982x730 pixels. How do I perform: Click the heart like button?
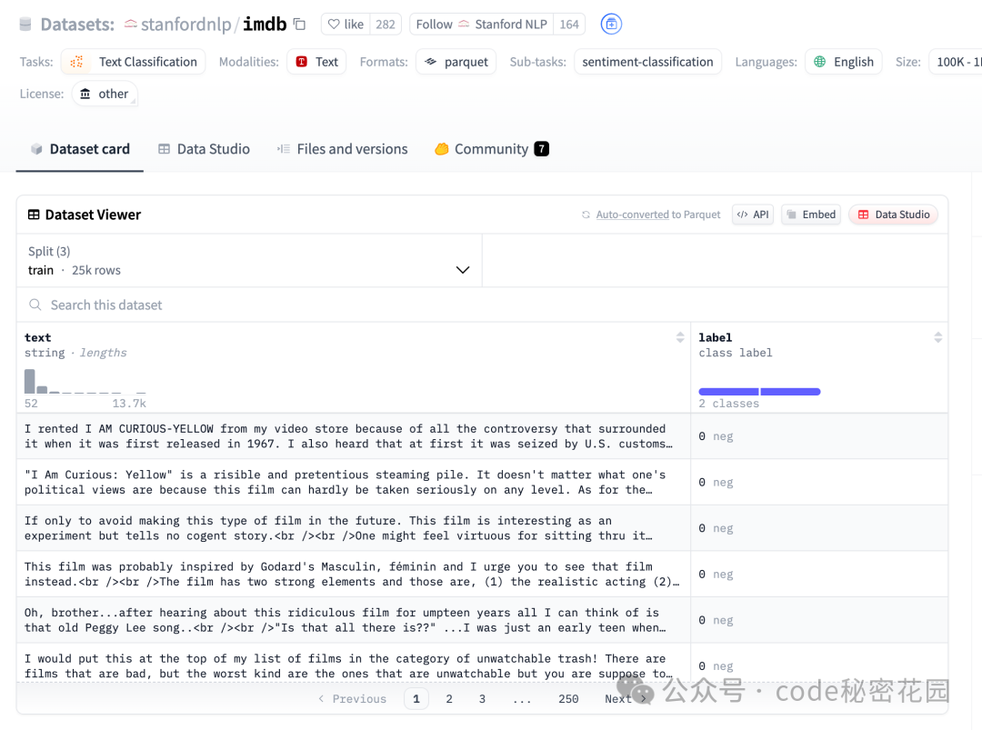[x=346, y=25]
